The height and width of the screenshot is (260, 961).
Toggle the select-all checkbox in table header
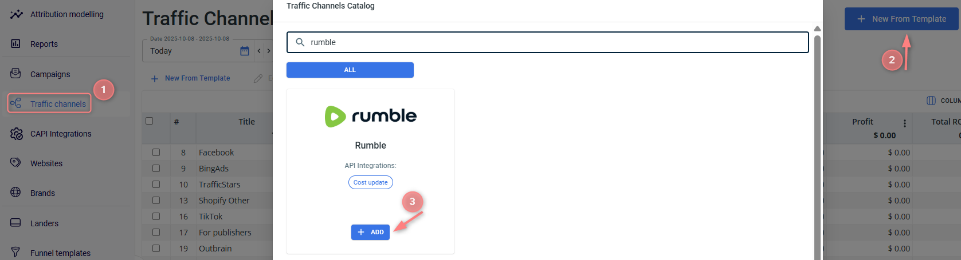[150, 121]
